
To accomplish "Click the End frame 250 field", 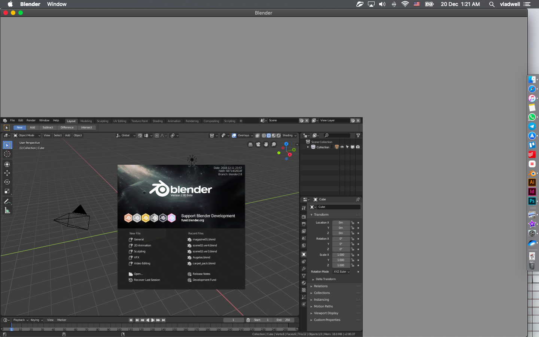I will pyautogui.click(x=283, y=320).
